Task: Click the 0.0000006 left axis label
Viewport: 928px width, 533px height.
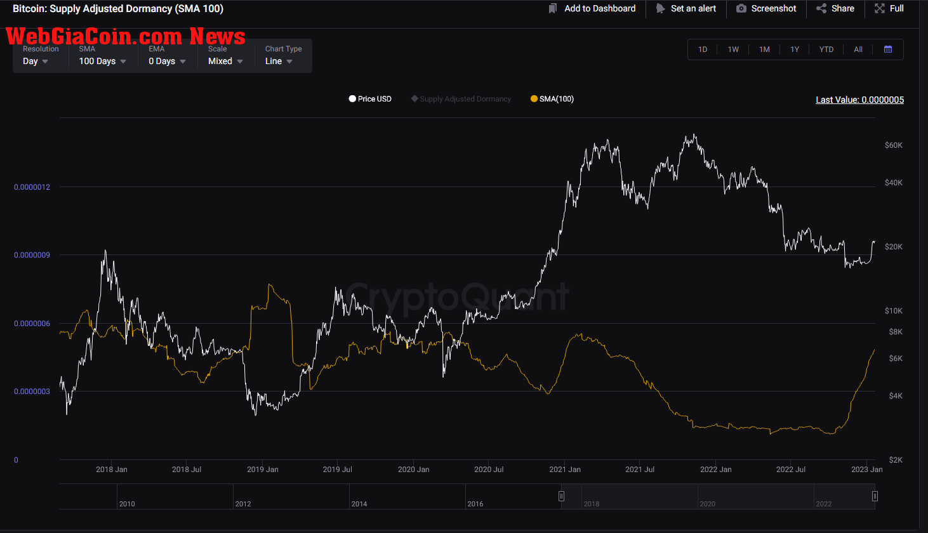Action: point(32,324)
